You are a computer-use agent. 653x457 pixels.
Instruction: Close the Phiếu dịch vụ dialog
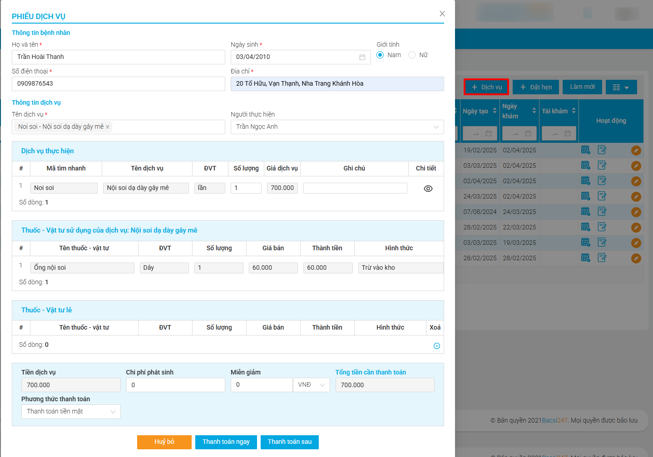pos(442,14)
